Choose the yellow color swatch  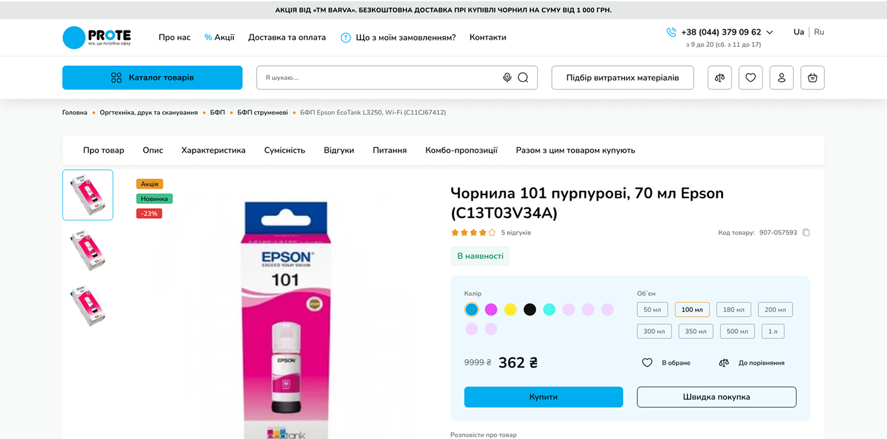(510, 310)
